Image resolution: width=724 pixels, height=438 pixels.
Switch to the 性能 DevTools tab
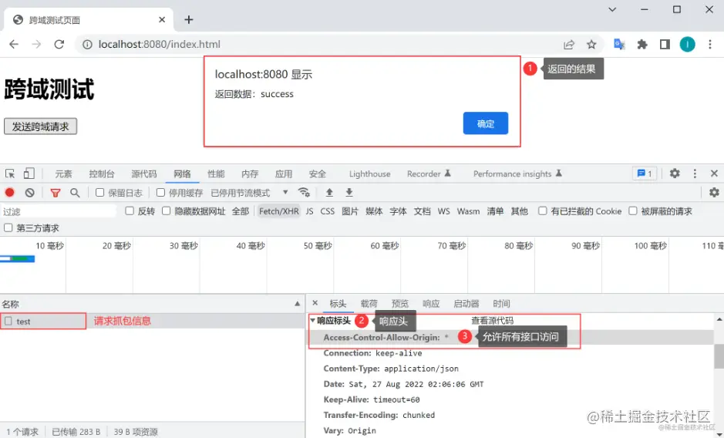pos(216,174)
